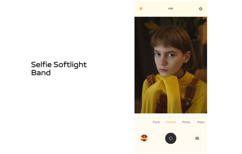Screen dimensions: 242x154
Task: Open camera settings gear icon
Action: 201,9
